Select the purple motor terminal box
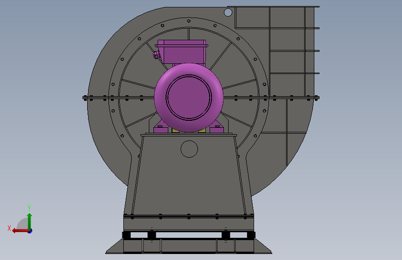Viewport: 402px width, 260px height. (x=181, y=51)
